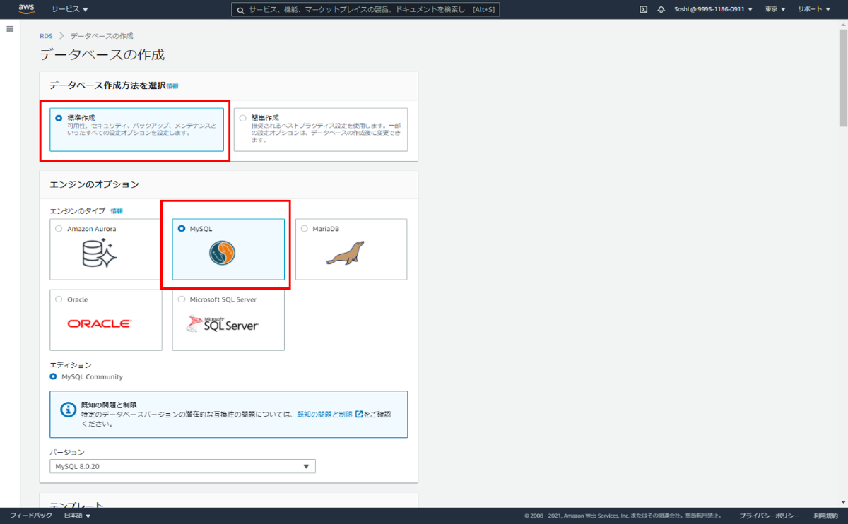The width and height of the screenshot is (848, 524).
Task: Open the サービス services menu
Action: pyautogui.click(x=70, y=9)
